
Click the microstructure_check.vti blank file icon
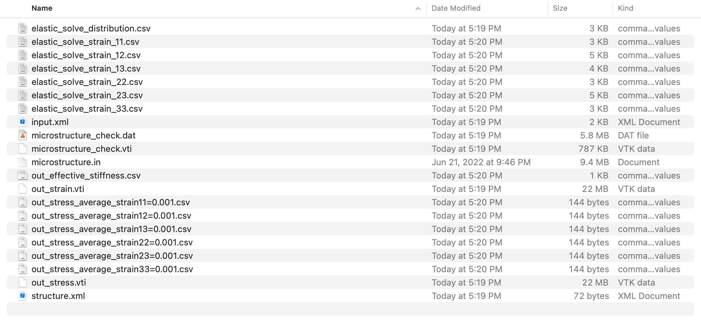(x=23, y=149)
